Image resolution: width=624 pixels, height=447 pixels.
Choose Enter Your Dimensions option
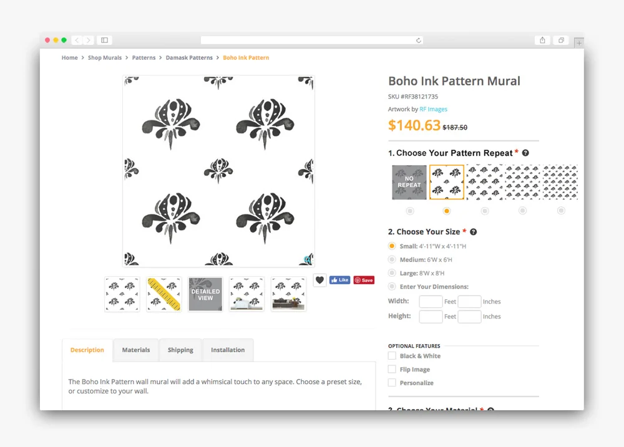coord(392,286)
